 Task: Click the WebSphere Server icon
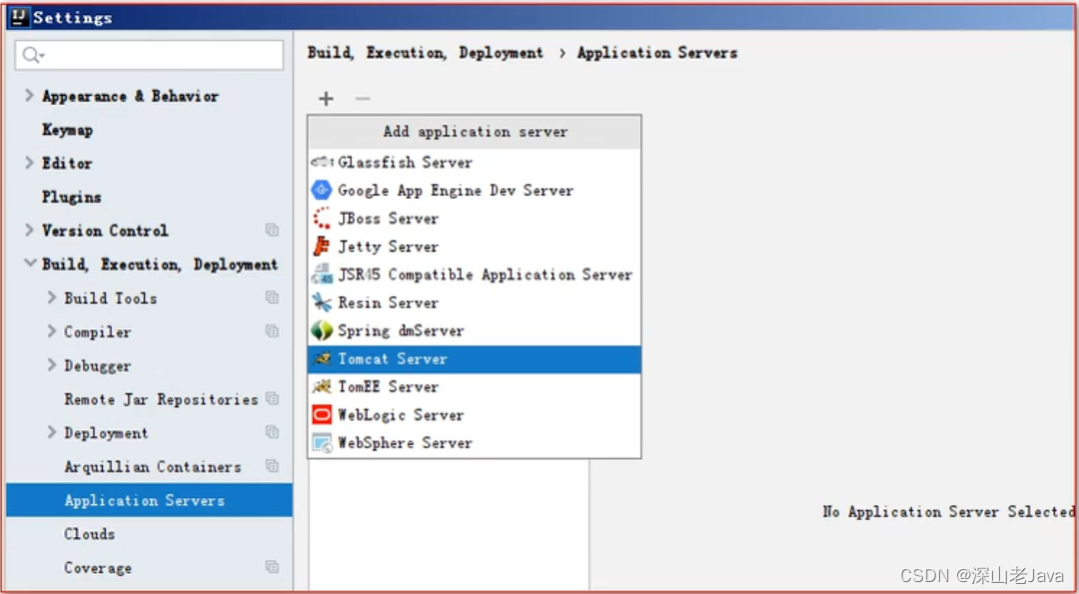tap(322, 442)
